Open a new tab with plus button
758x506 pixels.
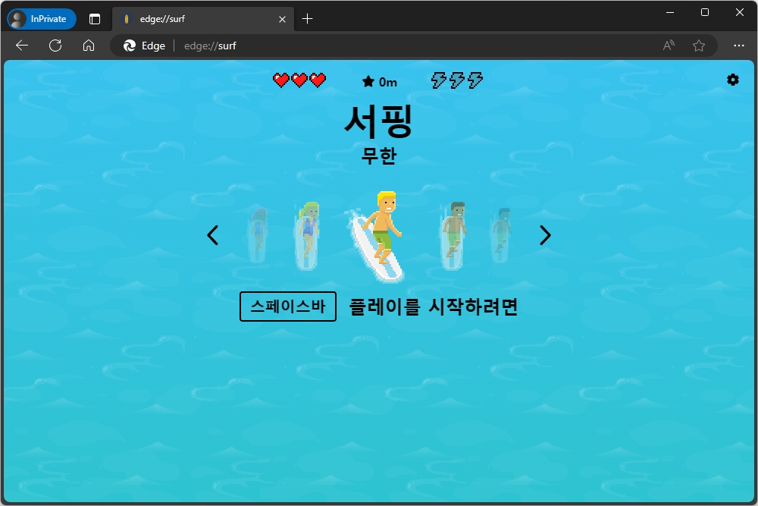click(308, 19)
